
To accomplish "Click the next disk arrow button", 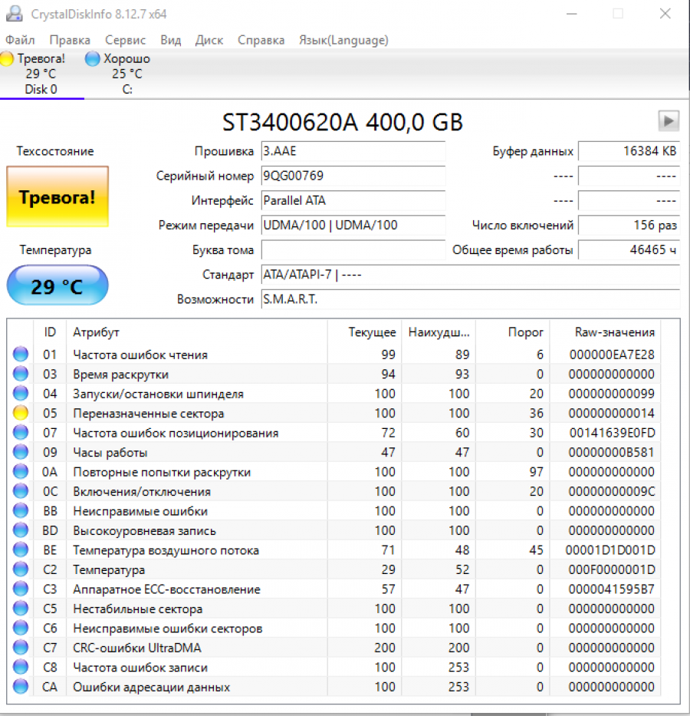I will 669,121.
